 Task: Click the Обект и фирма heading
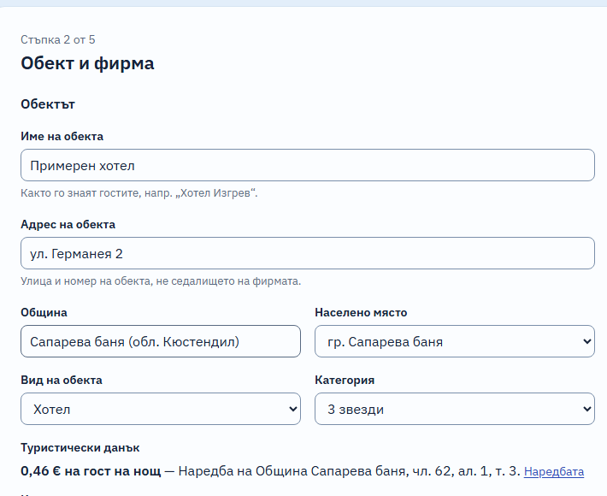(x=87, y=63)
